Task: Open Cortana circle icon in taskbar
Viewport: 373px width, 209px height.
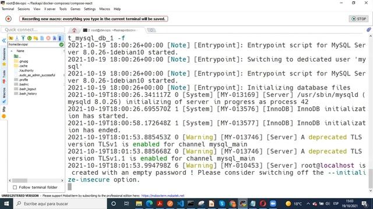Action: tap(114, 204)
